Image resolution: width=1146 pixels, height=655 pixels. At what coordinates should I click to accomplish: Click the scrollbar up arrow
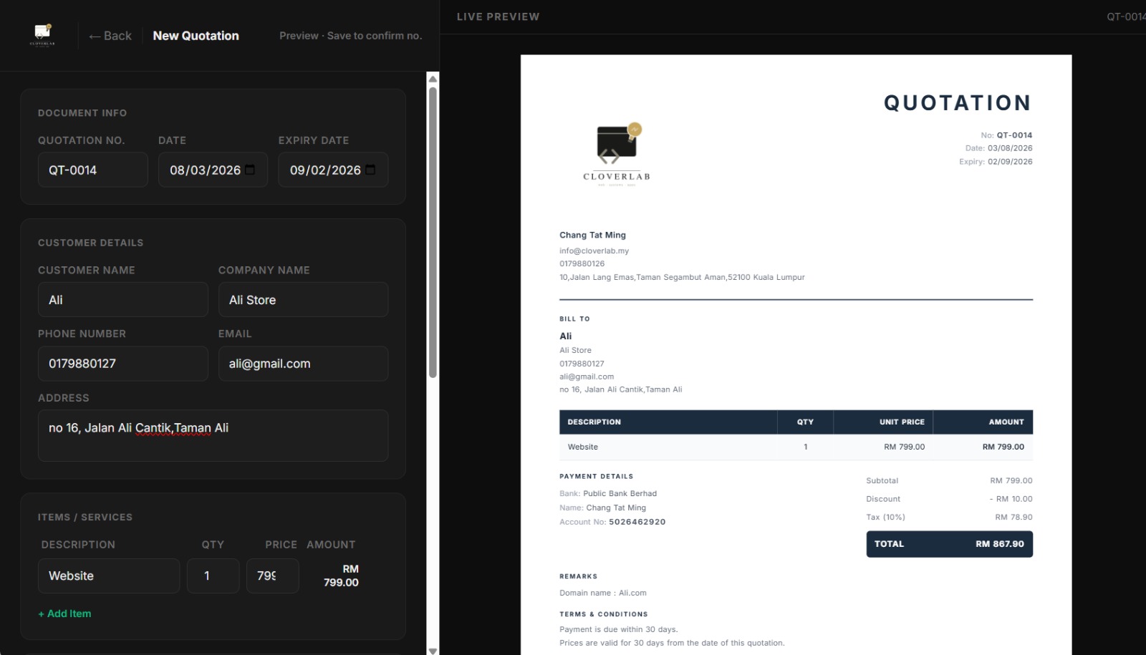pos(433,78)
